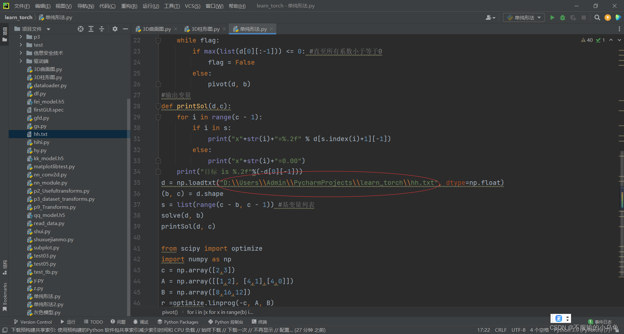The height and width of the screenshot is (334, 624).
Task: Open VCS(S) menu
Action: [192, 6]
